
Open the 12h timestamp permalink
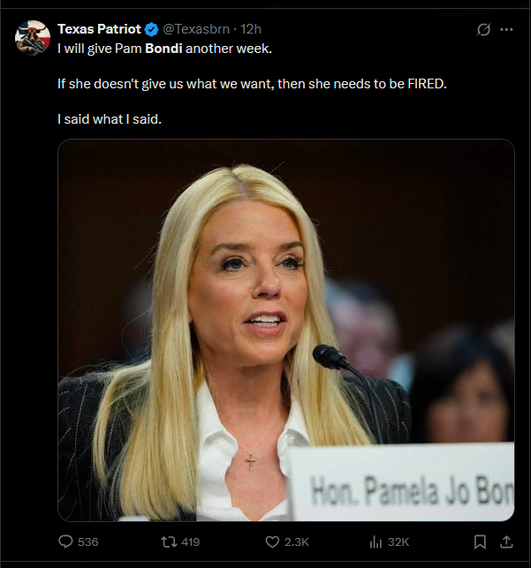click(251, 29)
